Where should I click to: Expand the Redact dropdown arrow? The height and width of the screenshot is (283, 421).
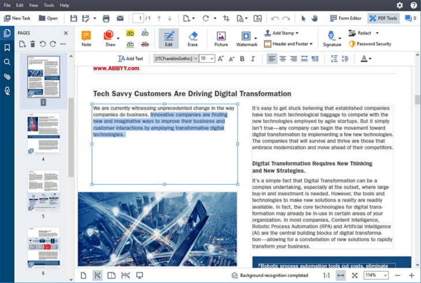tap(377, 33)
